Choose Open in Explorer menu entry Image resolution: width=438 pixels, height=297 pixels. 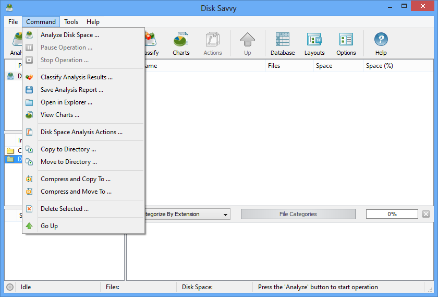click(83, 102)
